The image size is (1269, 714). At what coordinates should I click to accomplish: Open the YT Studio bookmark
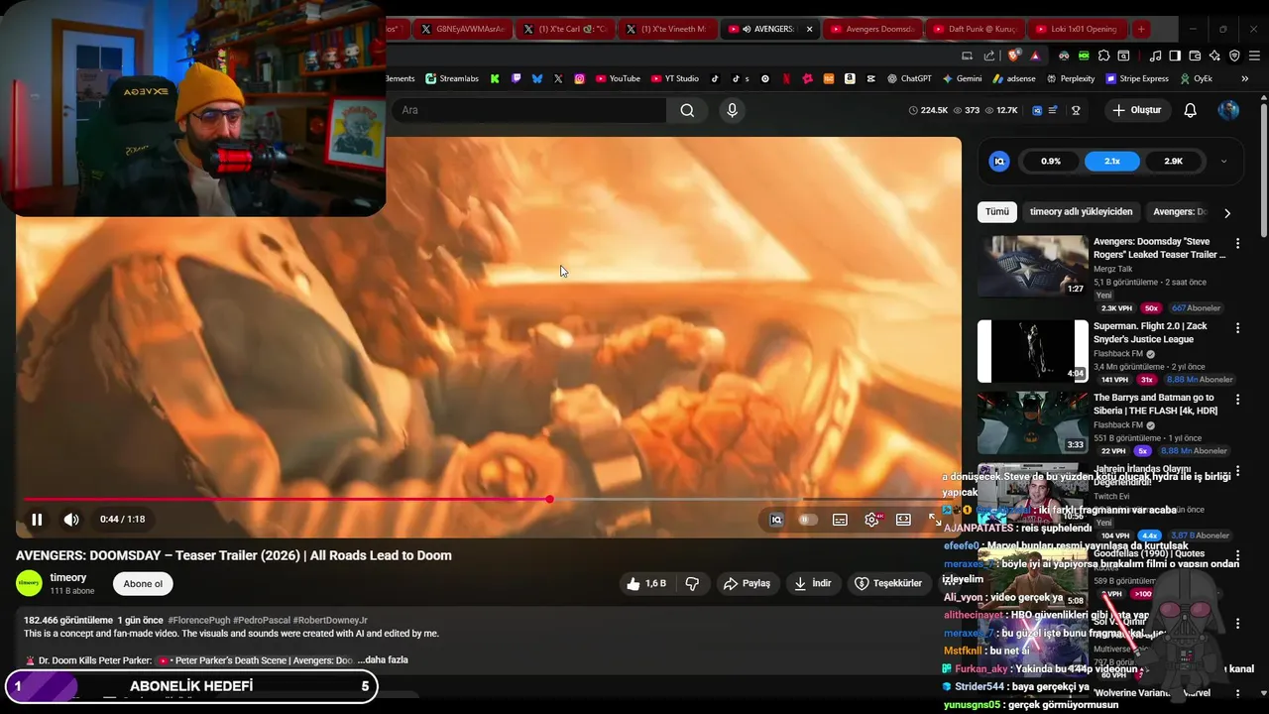[675, 78]
